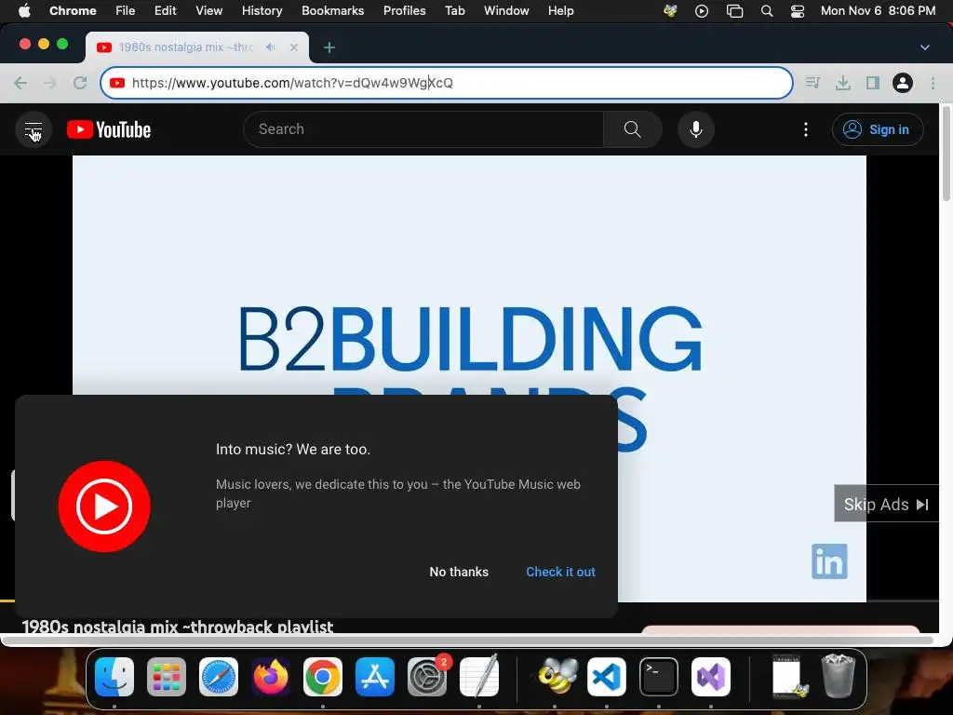Open the File menu

[x=126, y=10]
